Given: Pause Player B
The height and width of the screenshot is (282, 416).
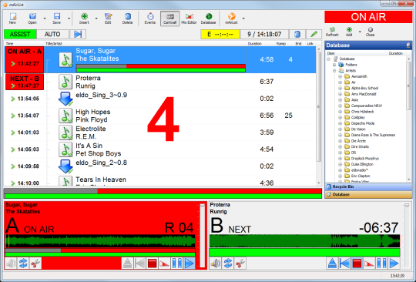Looking at the screenshot, I should click(381, 264).
